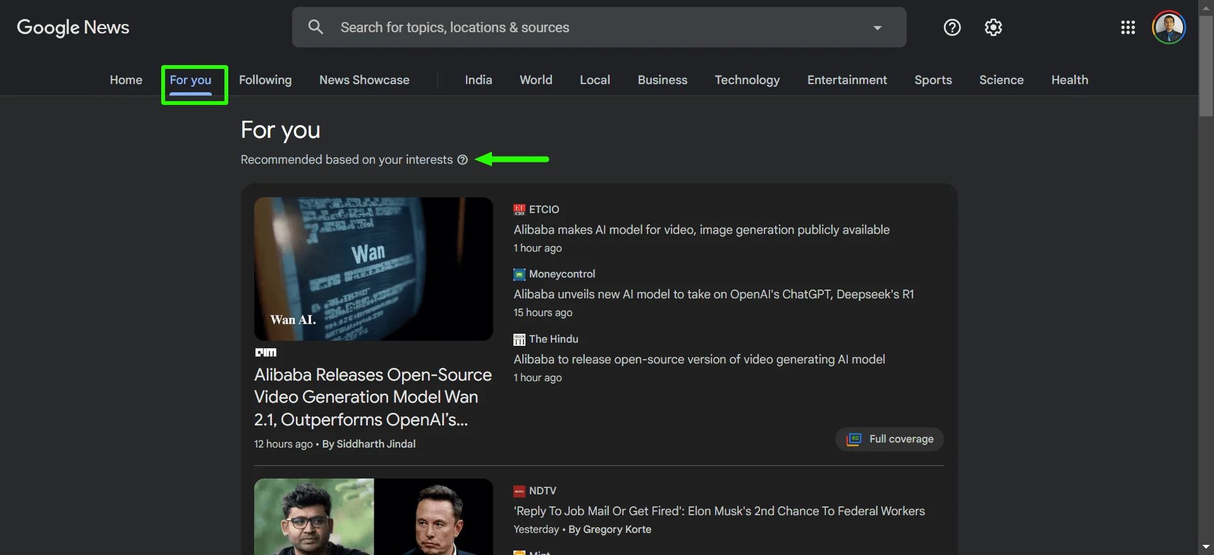This screenshot has height=555, width=1214.
Task: Open the News Showcase tab
Action: pos(364,80)
